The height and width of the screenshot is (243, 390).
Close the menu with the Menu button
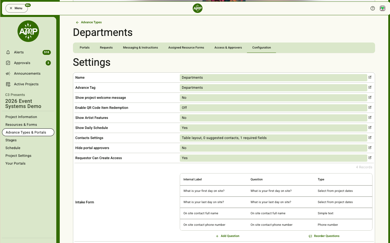point(16,8)
